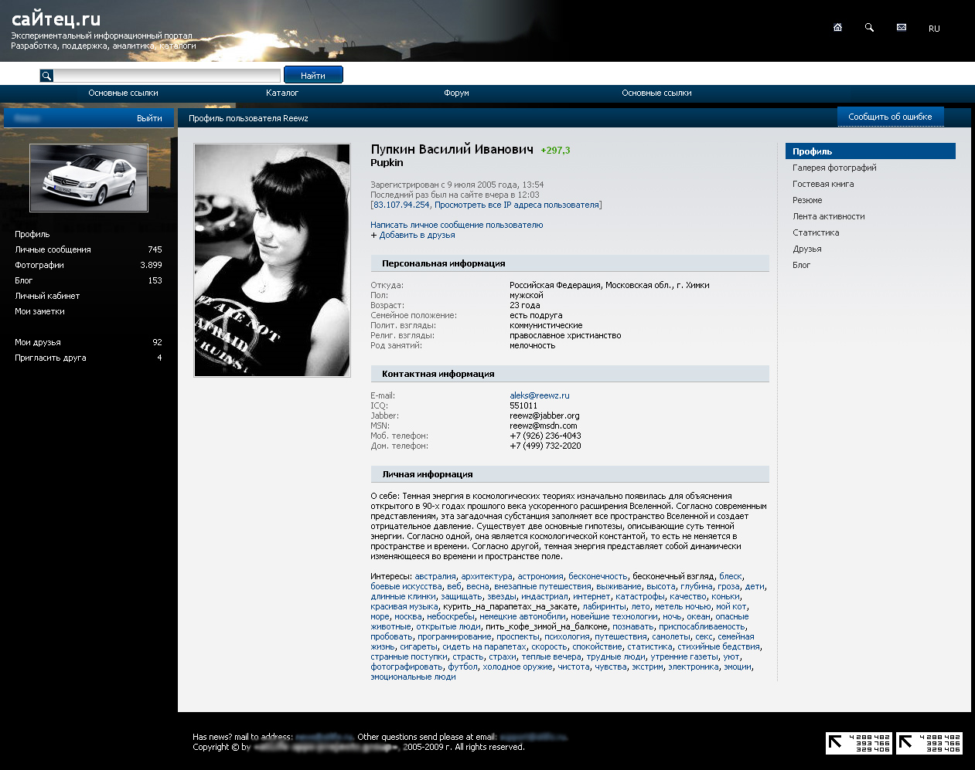Open Мои заметки in sidebar
975x770 pixels.
pyautogui.click(x=39, y=311)
